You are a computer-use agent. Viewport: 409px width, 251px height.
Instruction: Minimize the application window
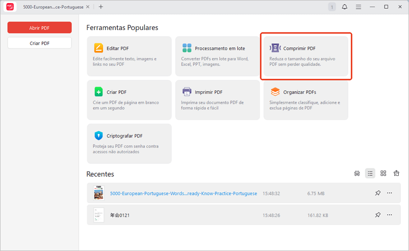click(x=372, y=7)
